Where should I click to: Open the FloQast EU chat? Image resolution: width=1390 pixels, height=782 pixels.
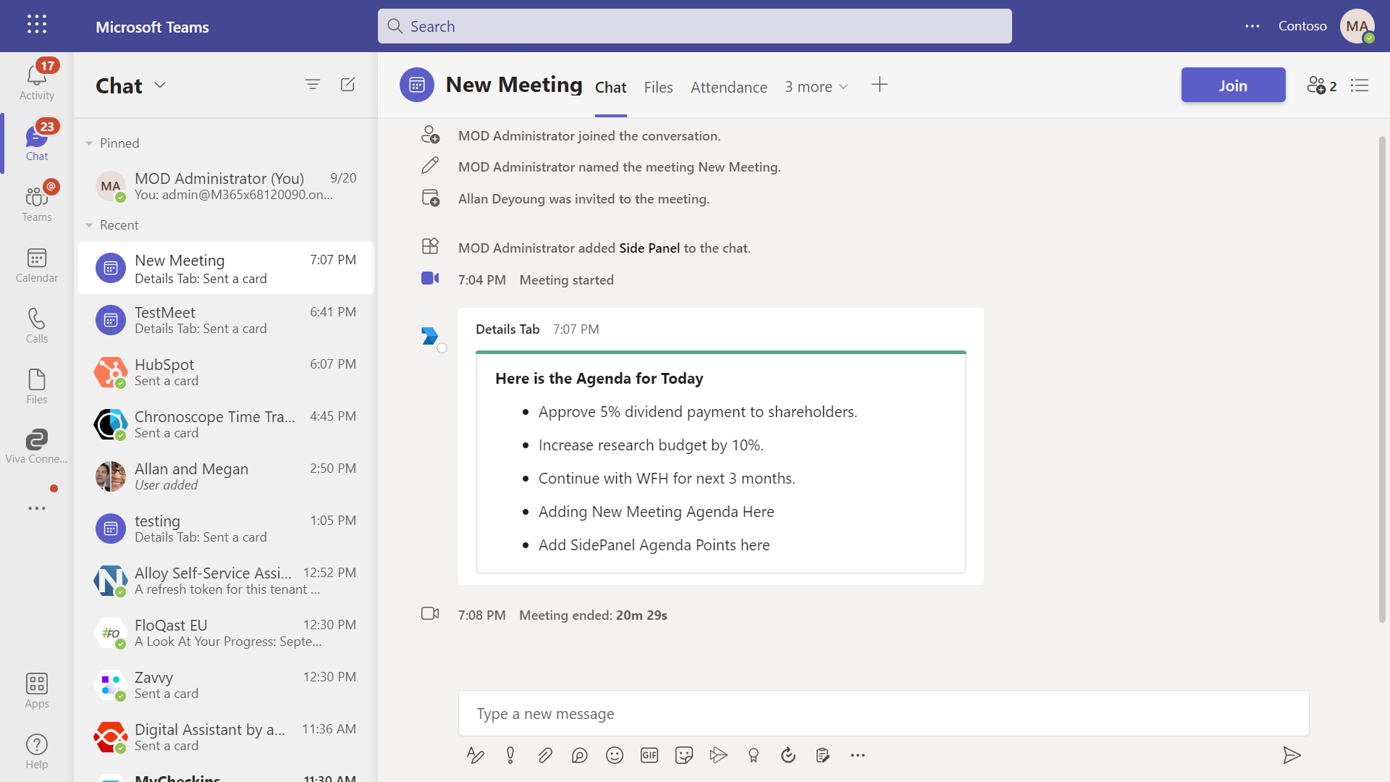tap(226, 633)
